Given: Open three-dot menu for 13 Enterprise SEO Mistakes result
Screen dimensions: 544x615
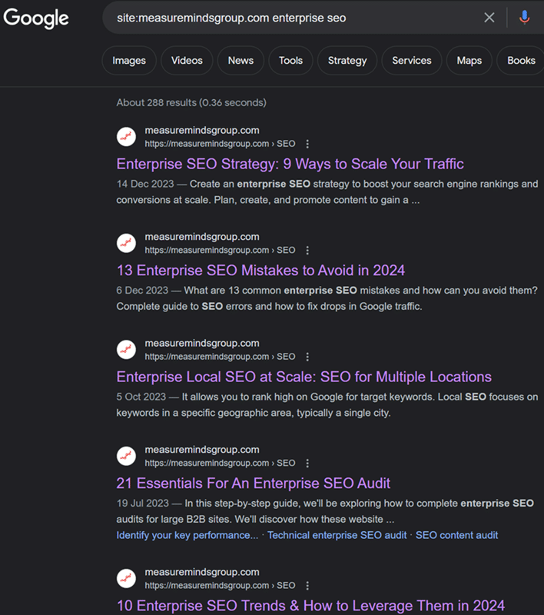Looking at the screenshot, I should (x=307, y=251).
